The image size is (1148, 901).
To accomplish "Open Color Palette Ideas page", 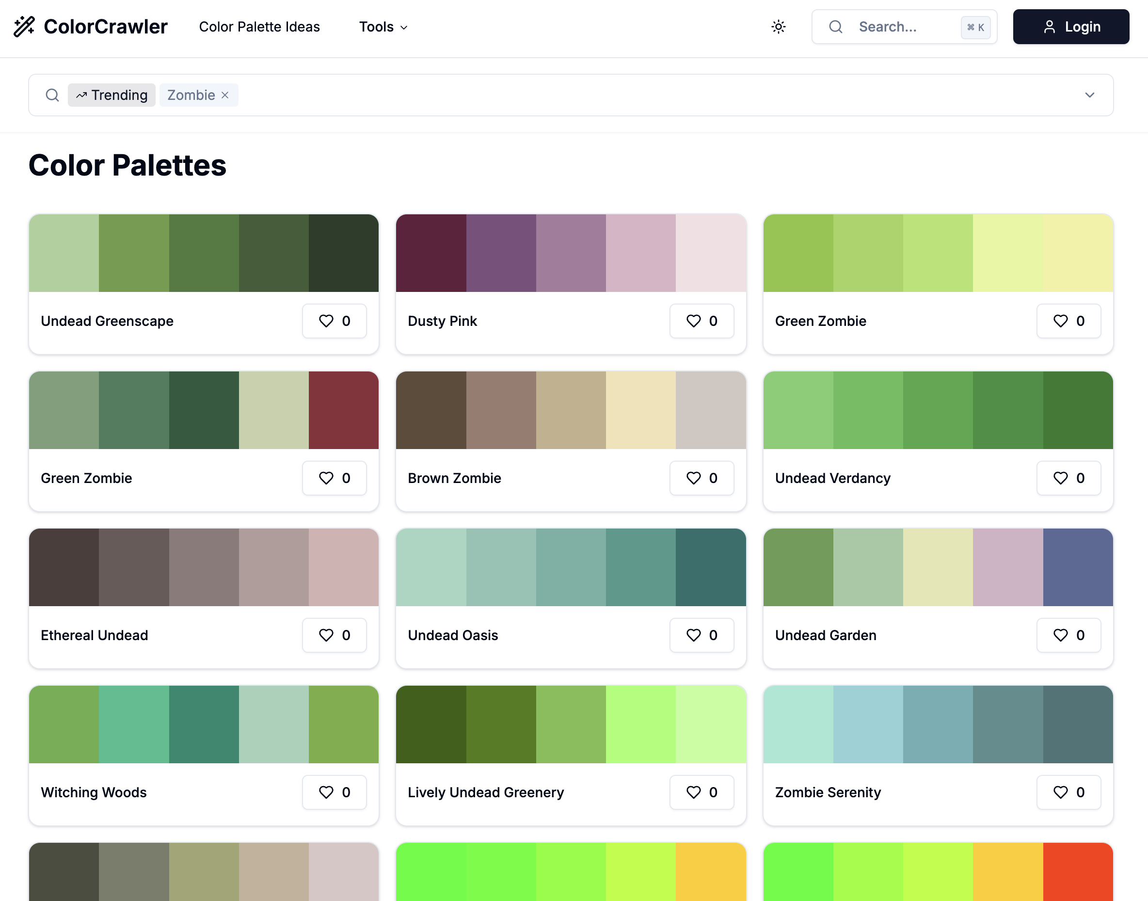I will tap(259, 27).
